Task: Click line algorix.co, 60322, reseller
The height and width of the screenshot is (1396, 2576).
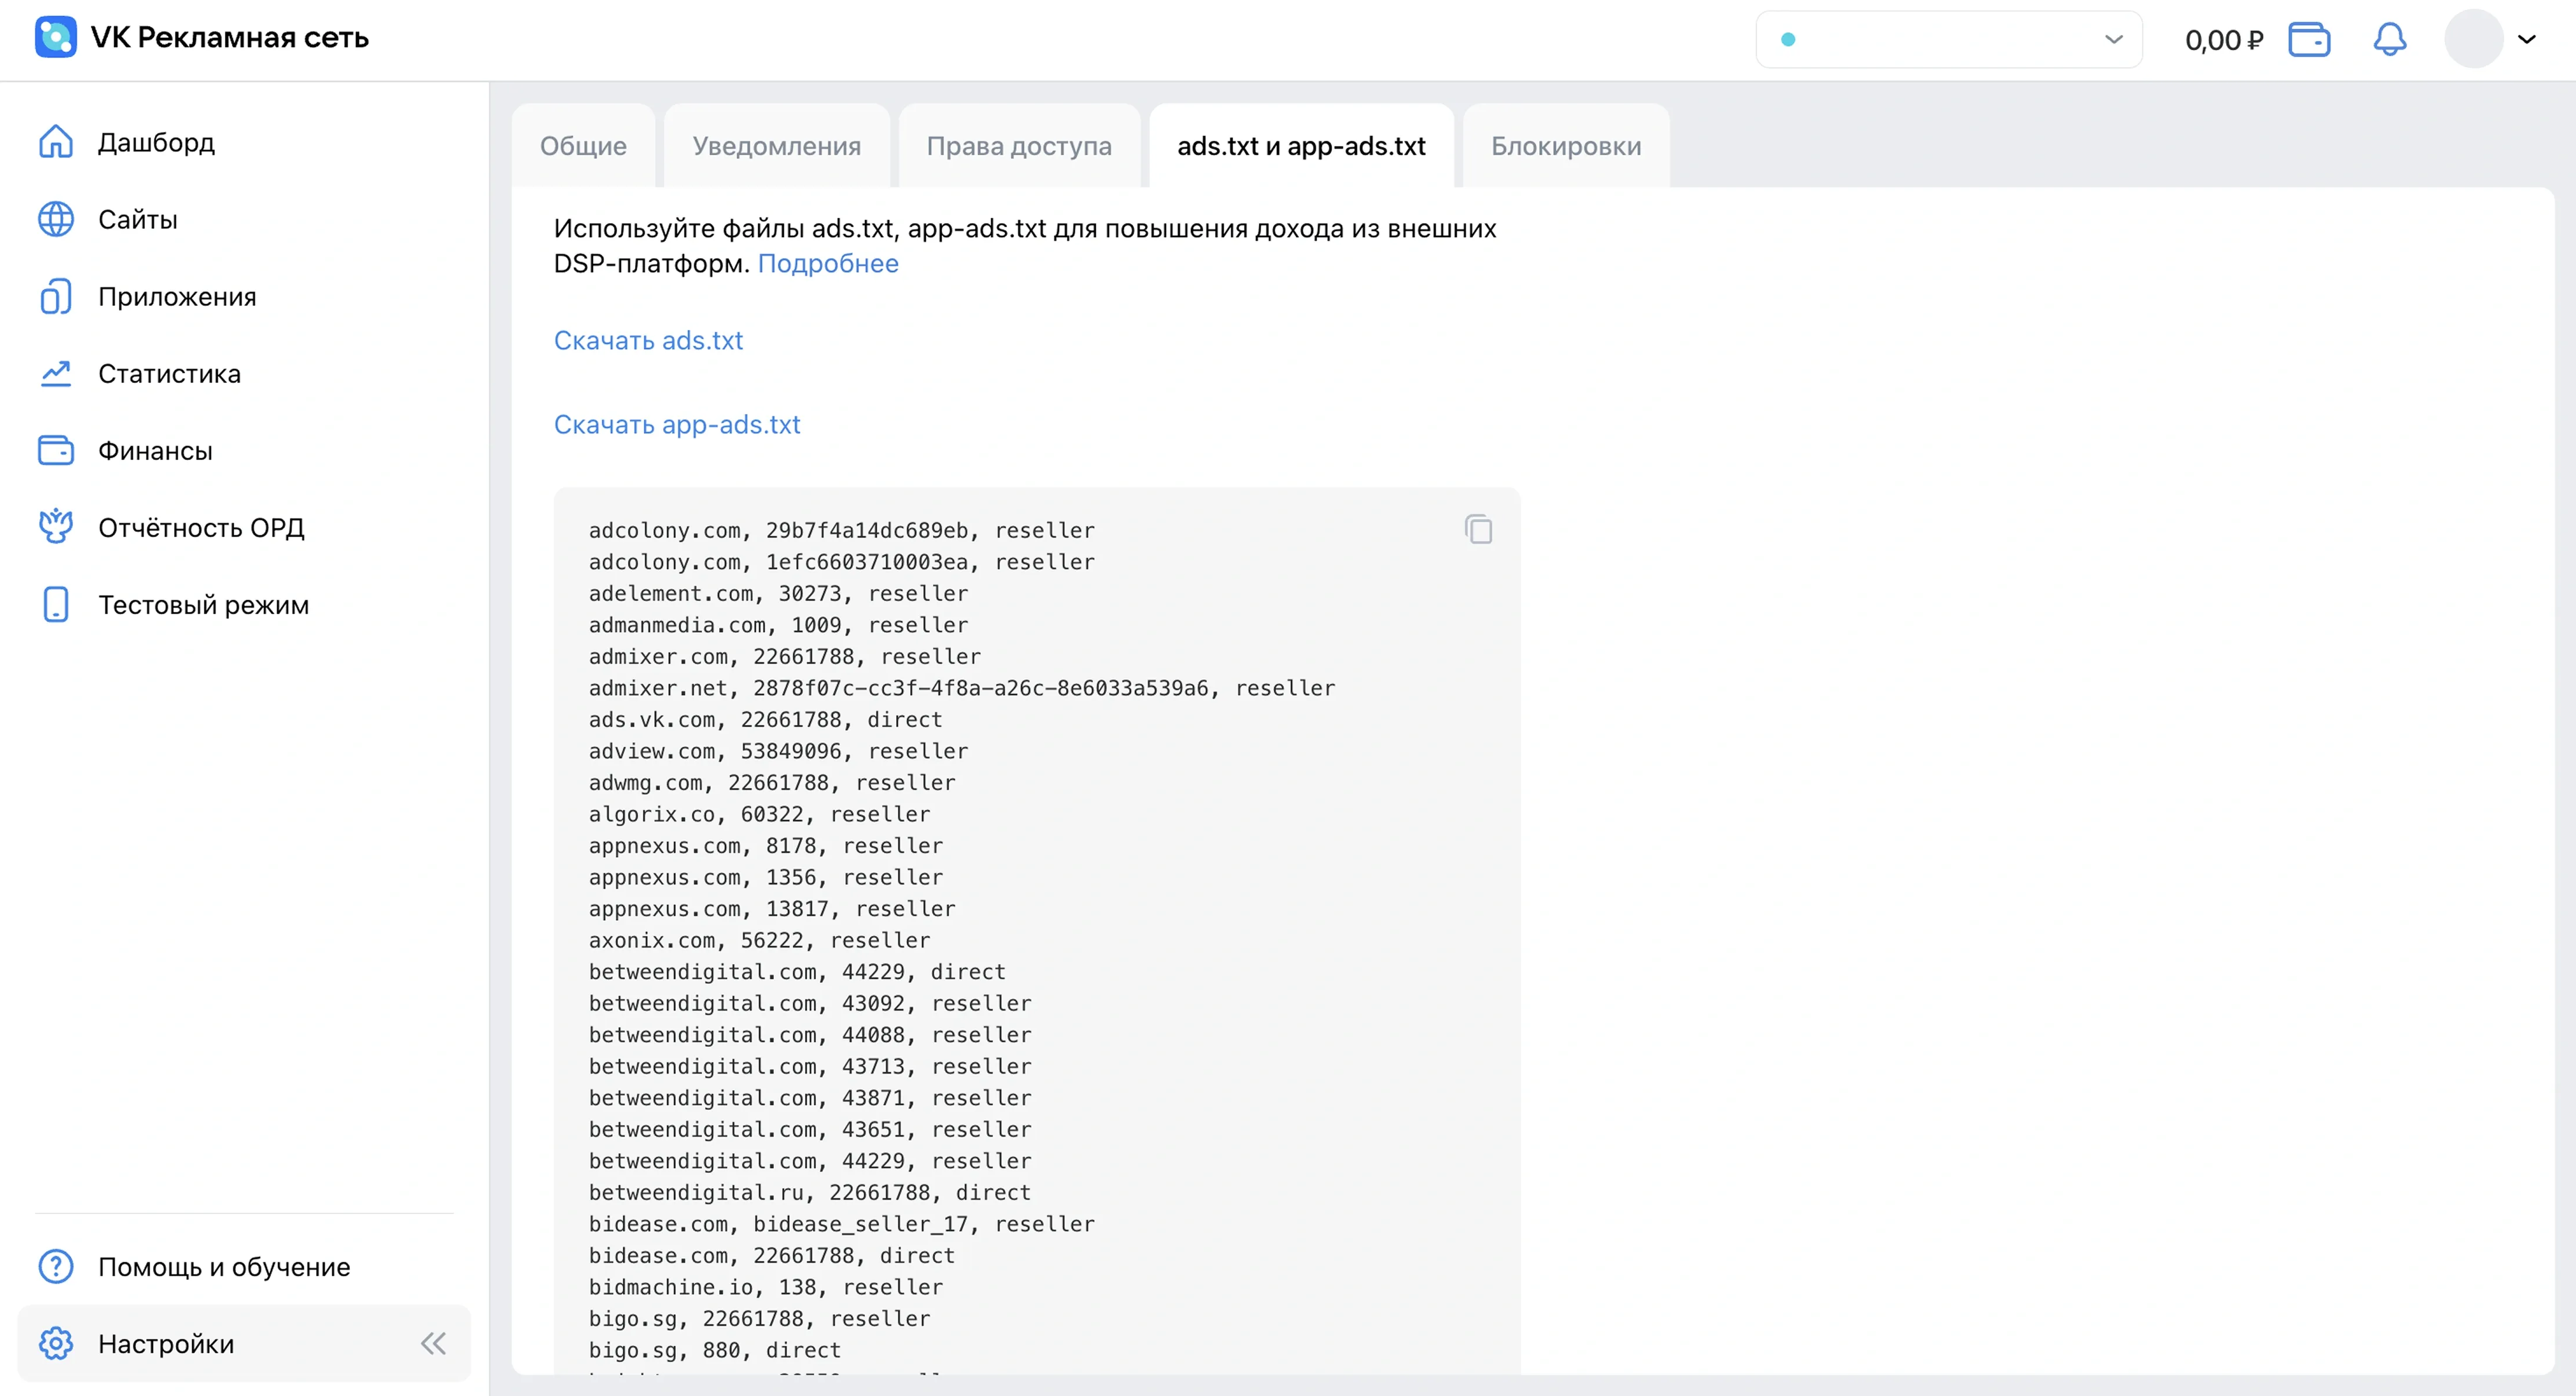Action: coord(759,814)
